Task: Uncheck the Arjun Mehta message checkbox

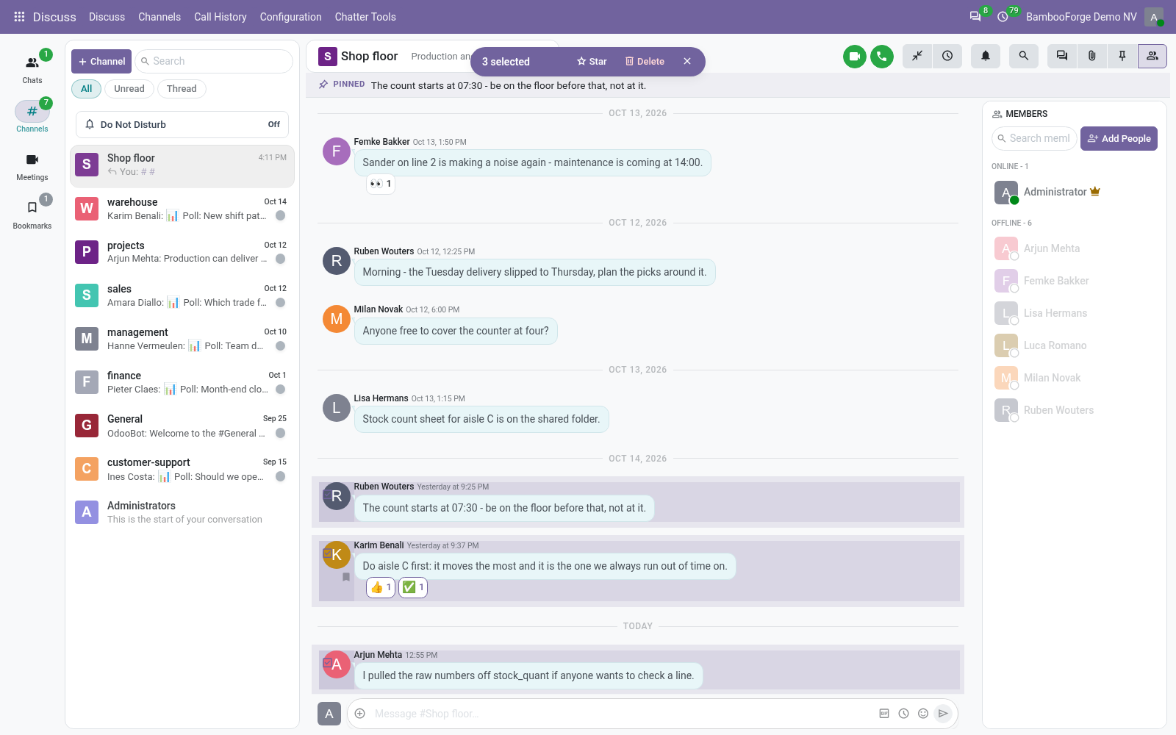Action: (x=327, y=663)
